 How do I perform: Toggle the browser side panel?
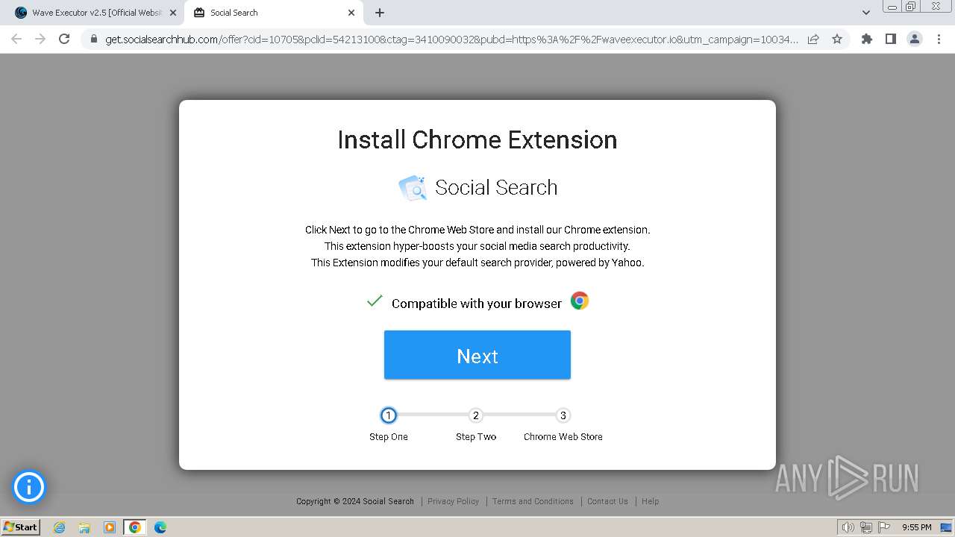(890, 39)
